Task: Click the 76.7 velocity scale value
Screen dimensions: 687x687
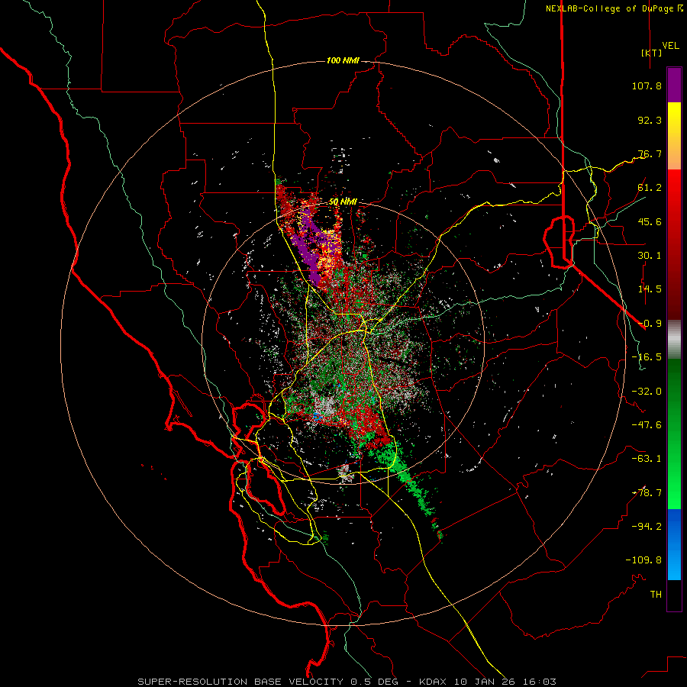Action: (650, 153)
